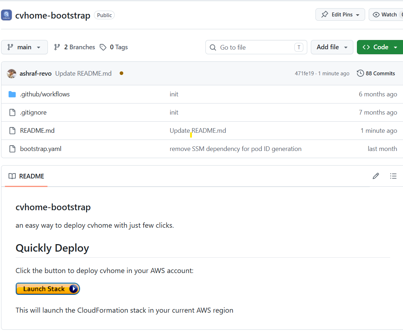Expand the green Code dropdown arrow
This screenshot has height=333, width=403.
tap(395, 47)
